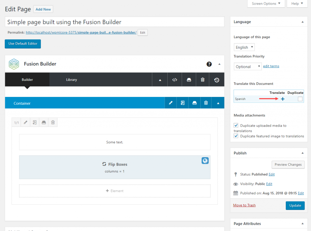Collapse the Publish meta box

(x=302, y=153)
